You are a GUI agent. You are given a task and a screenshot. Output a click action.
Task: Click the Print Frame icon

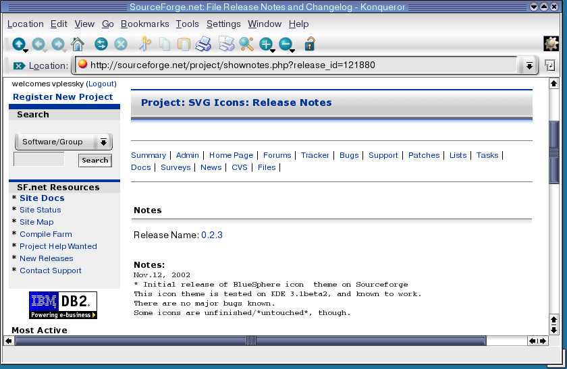tap(226, 44)
